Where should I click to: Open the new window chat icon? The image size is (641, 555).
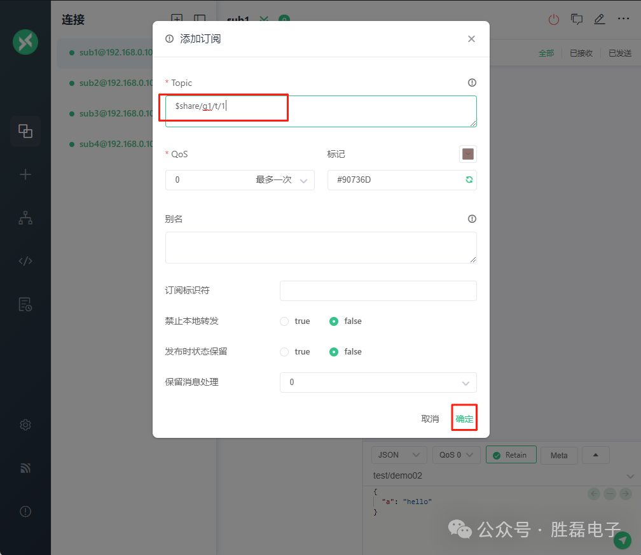(576, 19)
